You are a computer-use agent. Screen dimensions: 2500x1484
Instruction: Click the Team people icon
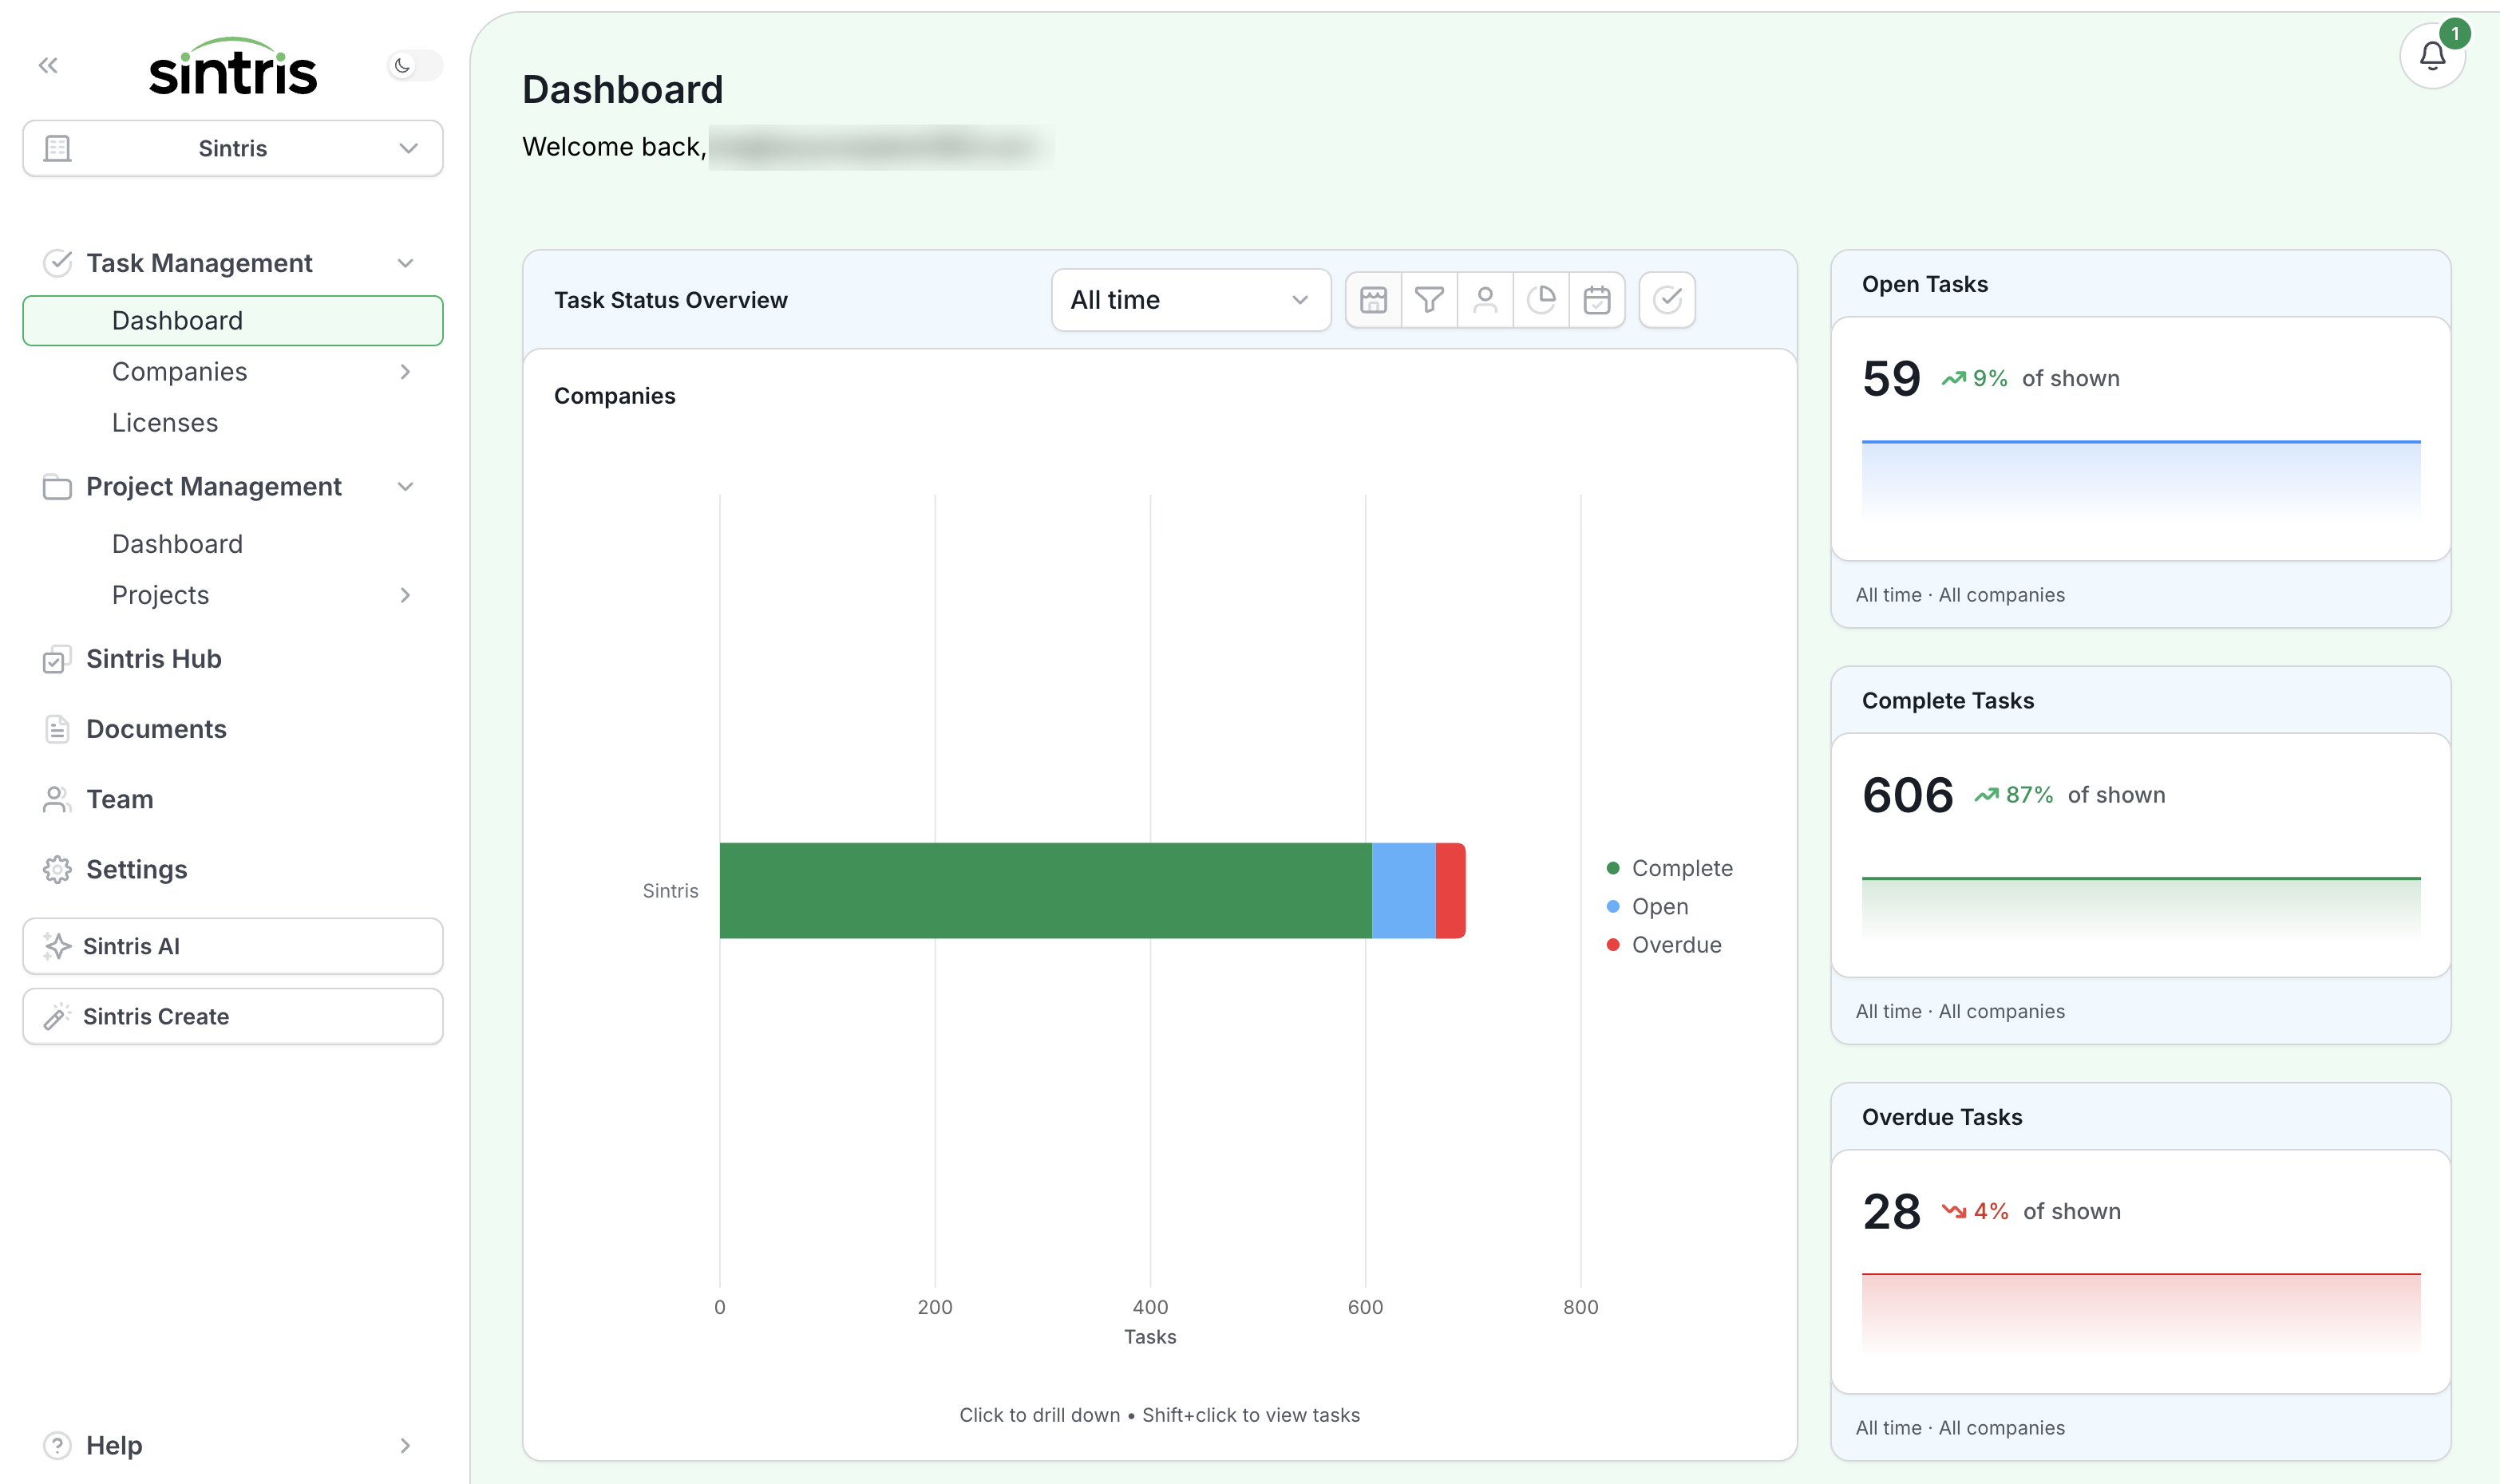(57, 799)
